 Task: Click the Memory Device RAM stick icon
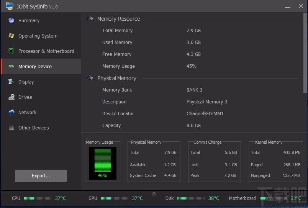click(11, 66)
